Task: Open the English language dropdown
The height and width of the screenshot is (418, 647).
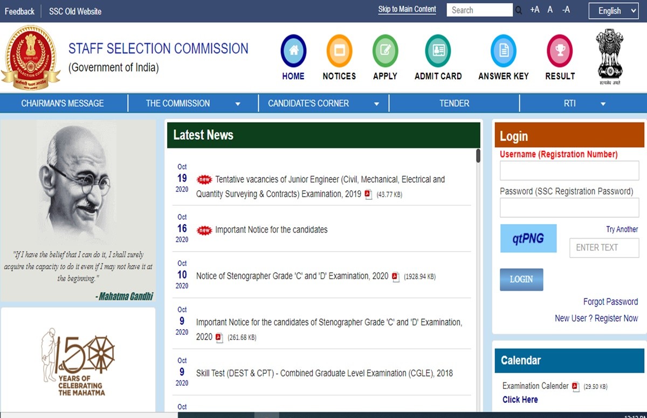Action: pos(613,11)
